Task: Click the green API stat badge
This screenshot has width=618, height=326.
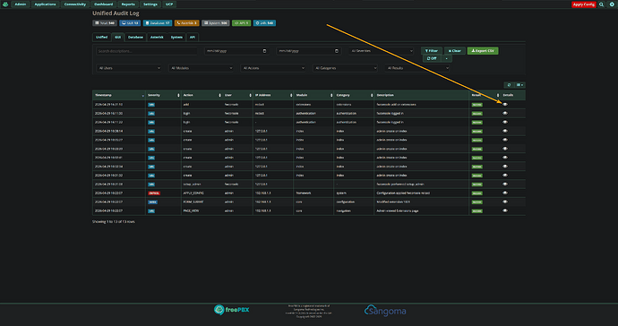Action: click(x=241, y=23)
